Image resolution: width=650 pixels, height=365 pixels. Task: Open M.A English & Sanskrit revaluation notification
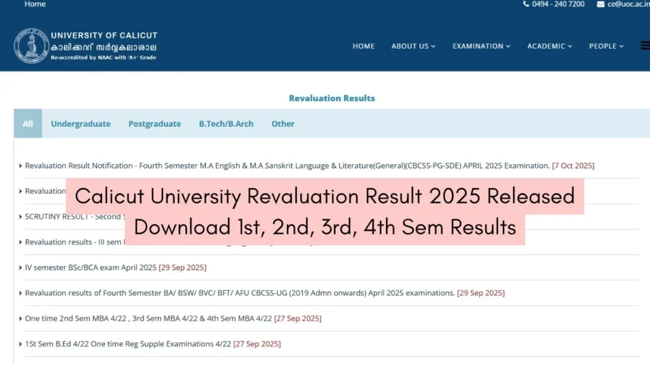[287, 166]
